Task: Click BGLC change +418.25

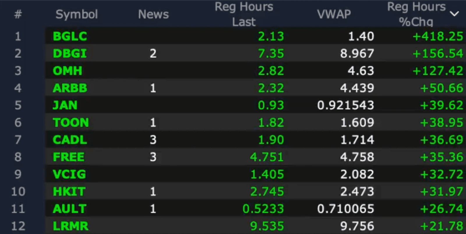Action: 438,36
